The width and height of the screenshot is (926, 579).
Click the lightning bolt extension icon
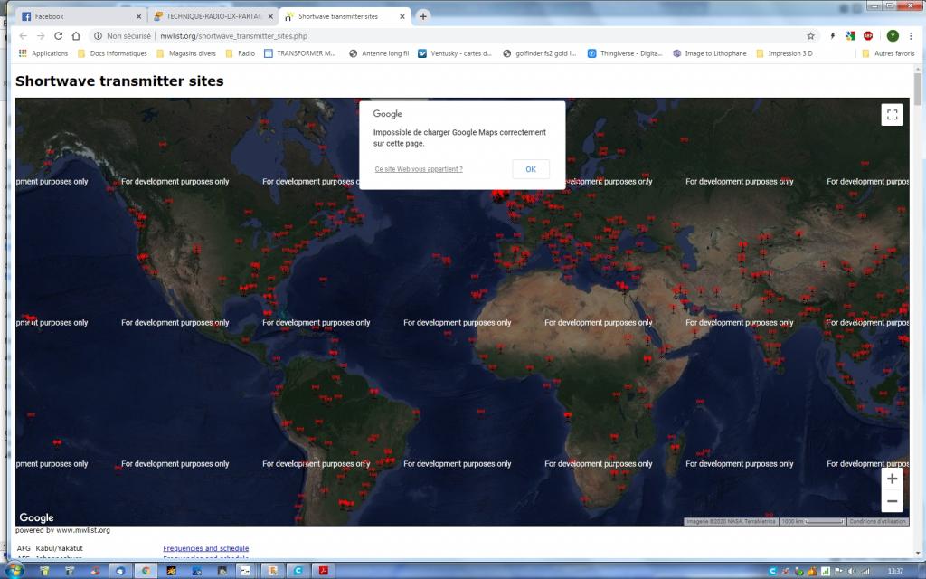tap(833, 36)
